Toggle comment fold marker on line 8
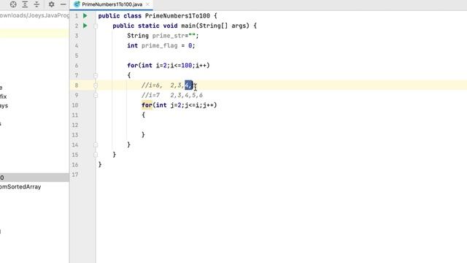Viewport: 467px width, 263px height. (x=96, y=85)
